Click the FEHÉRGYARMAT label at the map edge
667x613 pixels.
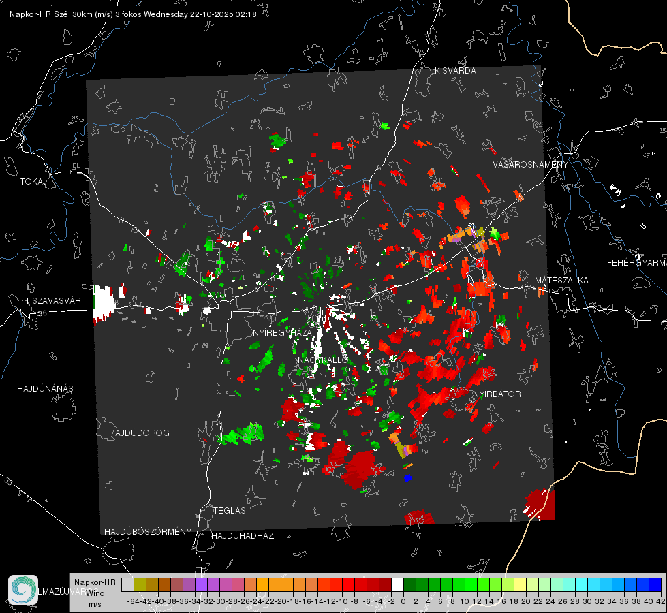(x=636, y=263)
